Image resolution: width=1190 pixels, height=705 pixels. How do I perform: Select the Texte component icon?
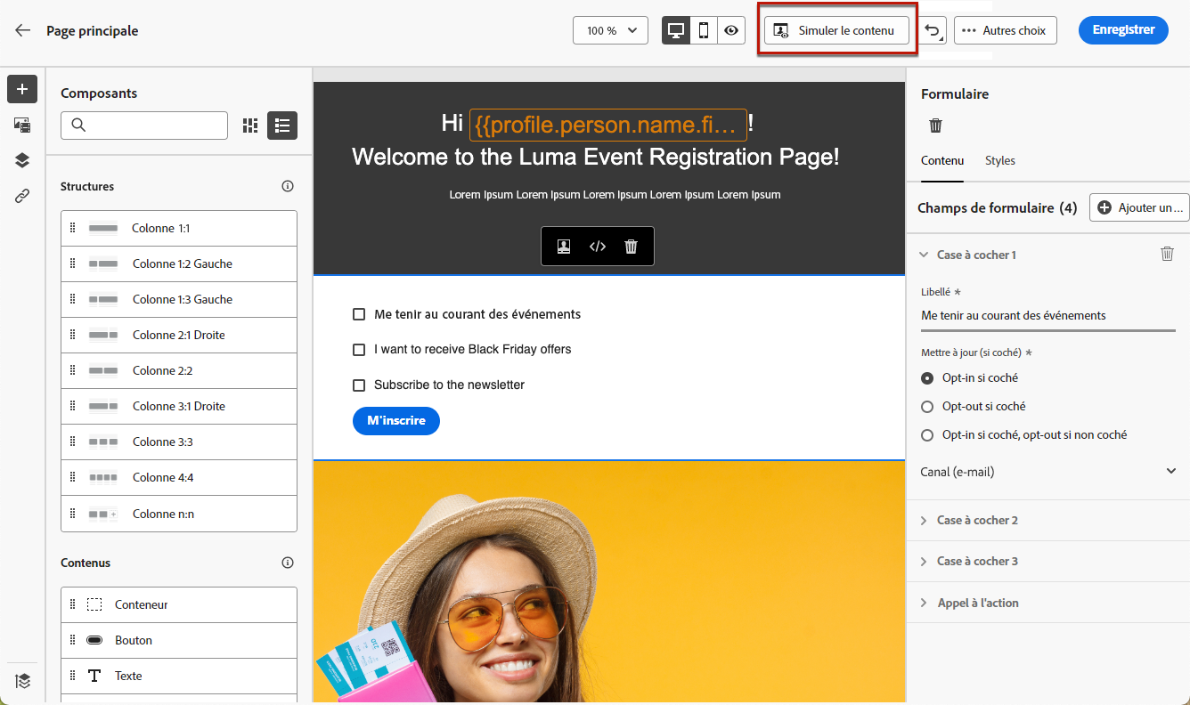94,676
